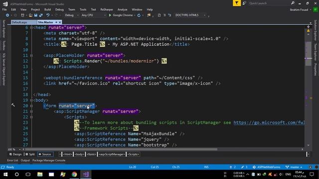Screen dimensions: 319x179
Task: Click the Save All icon
Action: coord(41,15)
